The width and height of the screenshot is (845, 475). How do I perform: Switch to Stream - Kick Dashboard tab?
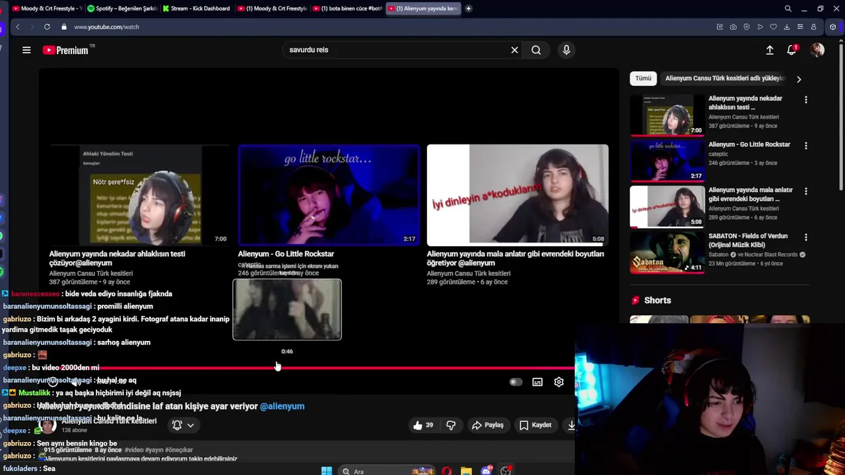point(196,9)
